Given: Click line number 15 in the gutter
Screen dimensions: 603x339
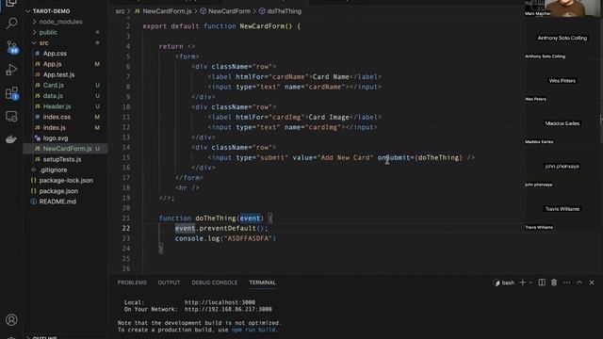Looking at the screenshot, I should (126, 157).
